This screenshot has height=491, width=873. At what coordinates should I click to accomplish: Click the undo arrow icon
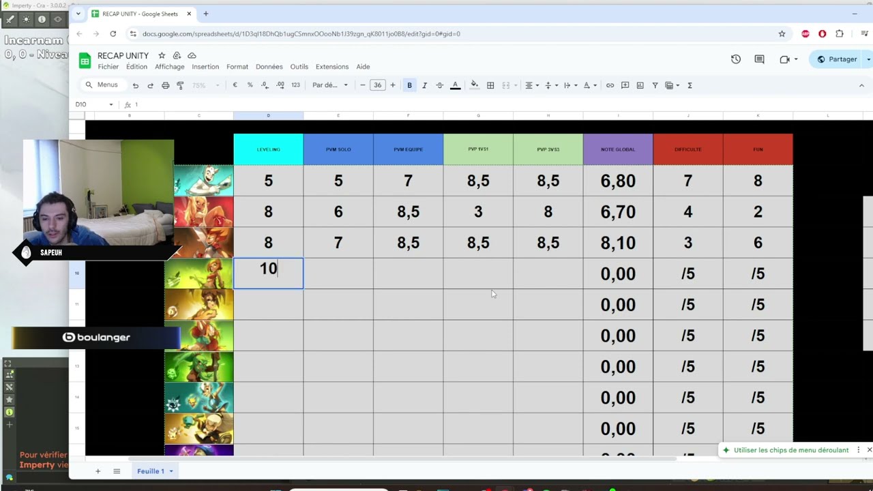(136, 85)
